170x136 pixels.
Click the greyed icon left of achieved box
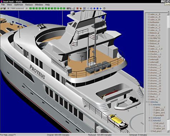[8, 9]
